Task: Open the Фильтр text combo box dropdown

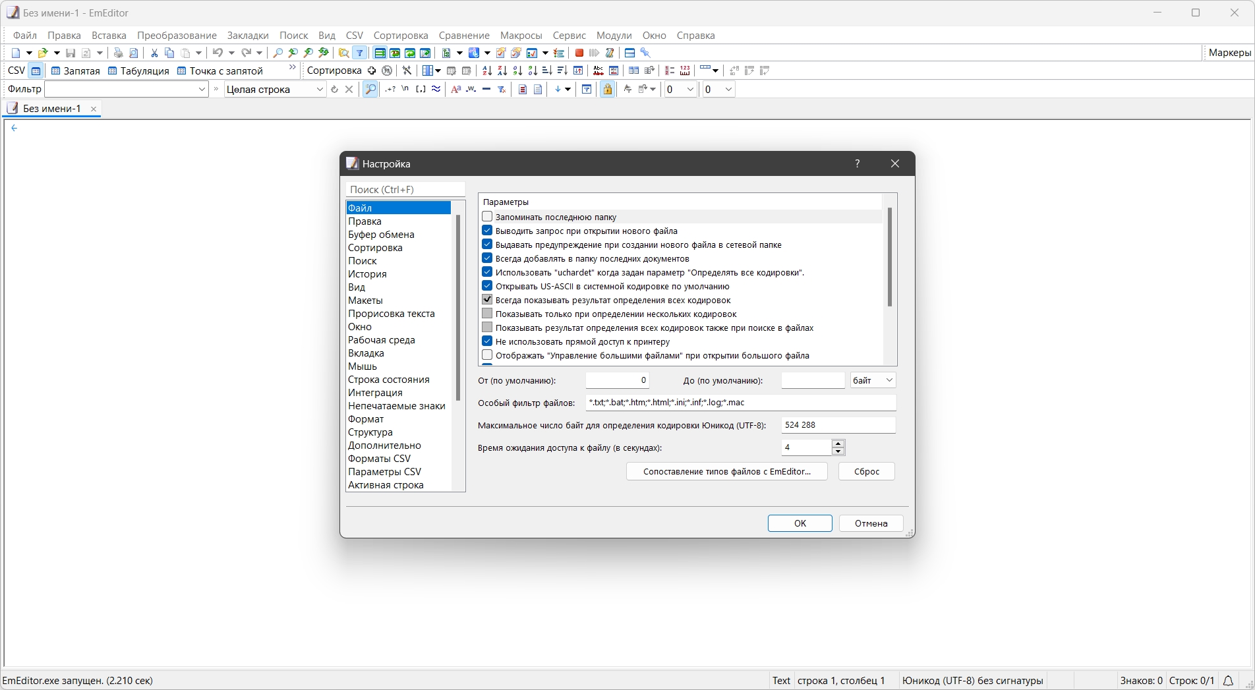Action: point(202,89)
